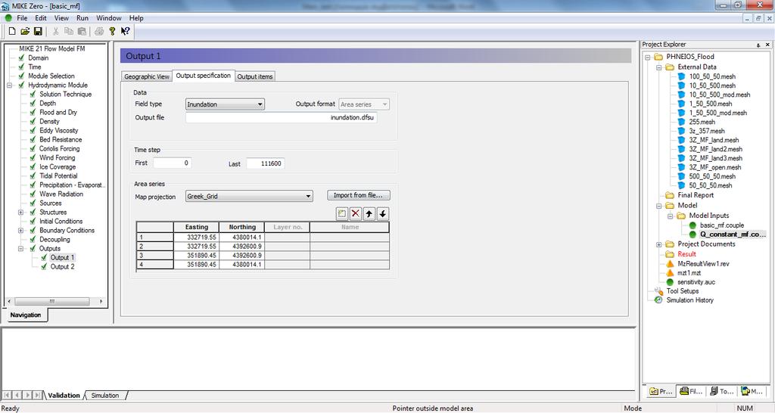Click the Output file inundation.dfsu field

[x=282, y=117]
